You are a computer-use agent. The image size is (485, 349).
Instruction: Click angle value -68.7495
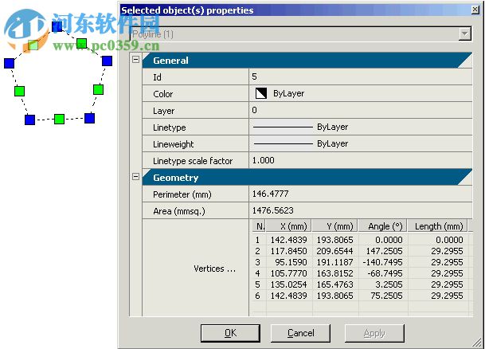click(x=385, y=273)
